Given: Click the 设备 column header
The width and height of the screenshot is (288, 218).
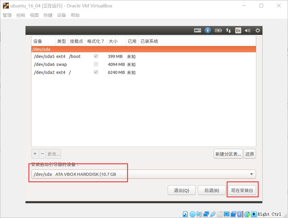Looking at the screenshot, I should tap(43, 41).
